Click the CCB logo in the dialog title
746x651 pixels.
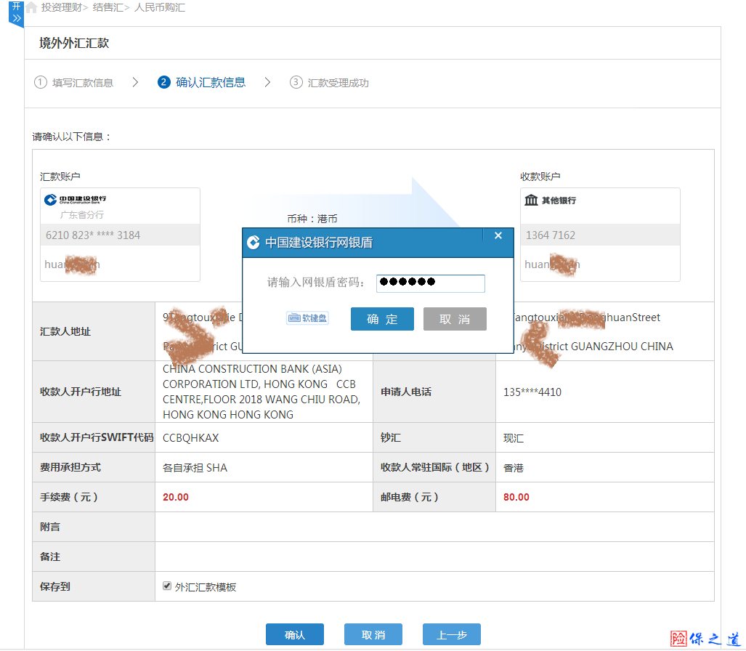point(254,243)
